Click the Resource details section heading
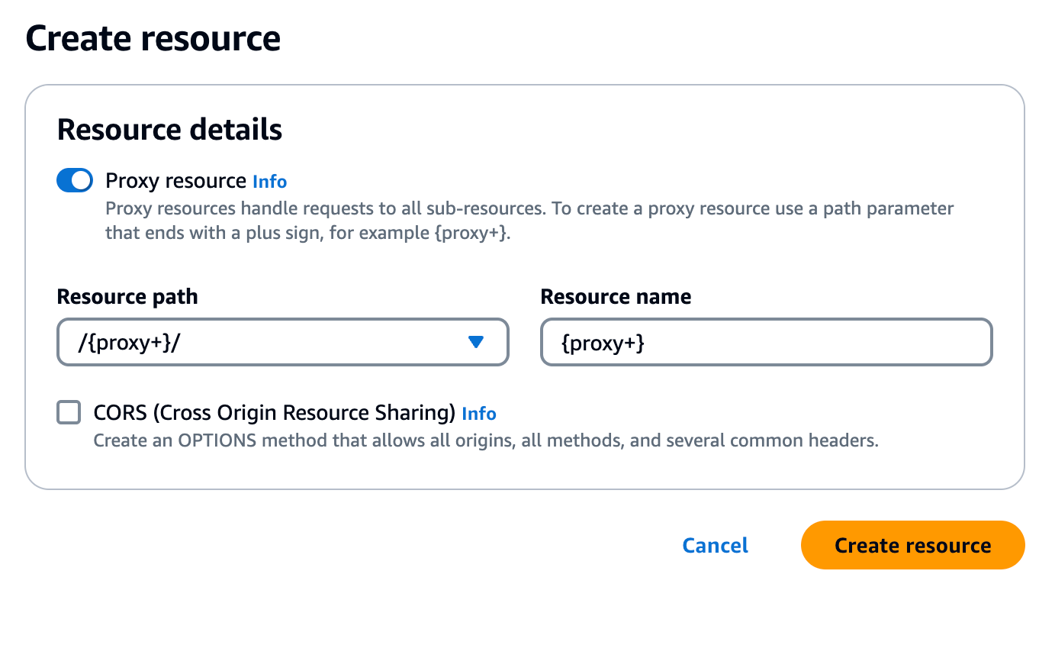This screenshot has height=658, width=1039. [169, 130]
